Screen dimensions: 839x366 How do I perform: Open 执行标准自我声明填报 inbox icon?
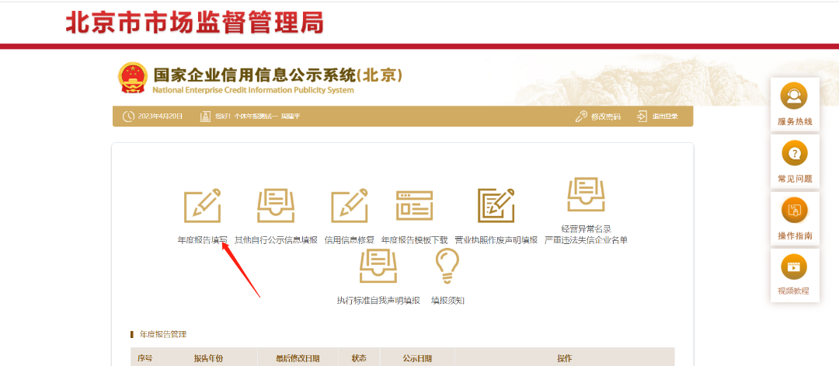(x=378, y=266)
